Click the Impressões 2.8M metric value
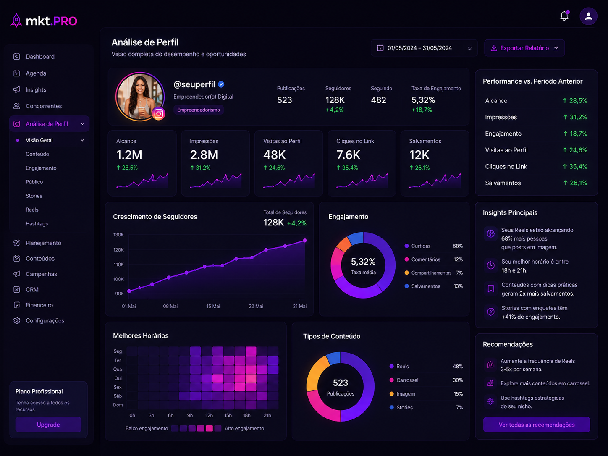The width and height of the screenshot is (608, 456). click(x=204, y=155)
